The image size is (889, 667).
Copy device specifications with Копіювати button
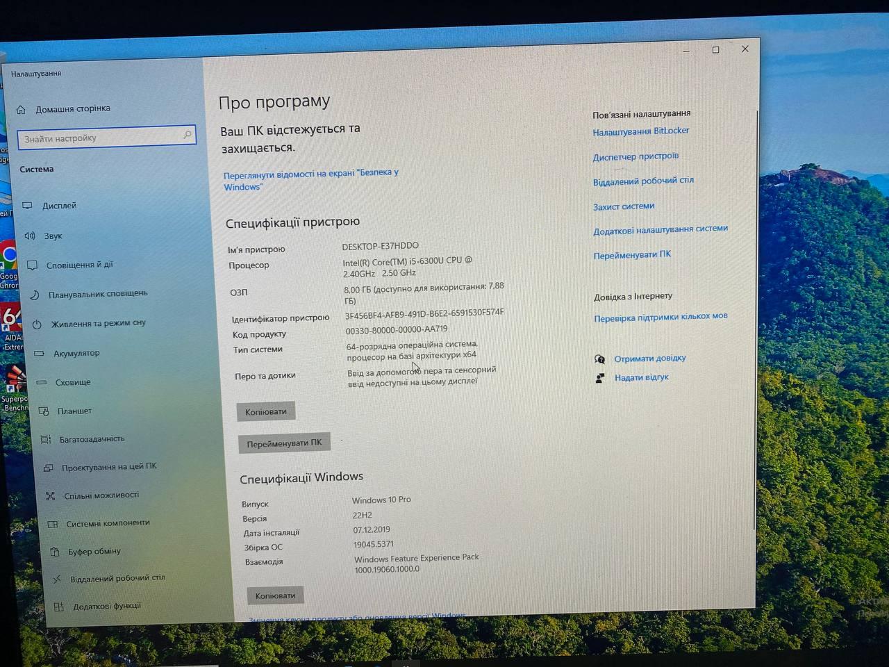(x=266, y=411)
